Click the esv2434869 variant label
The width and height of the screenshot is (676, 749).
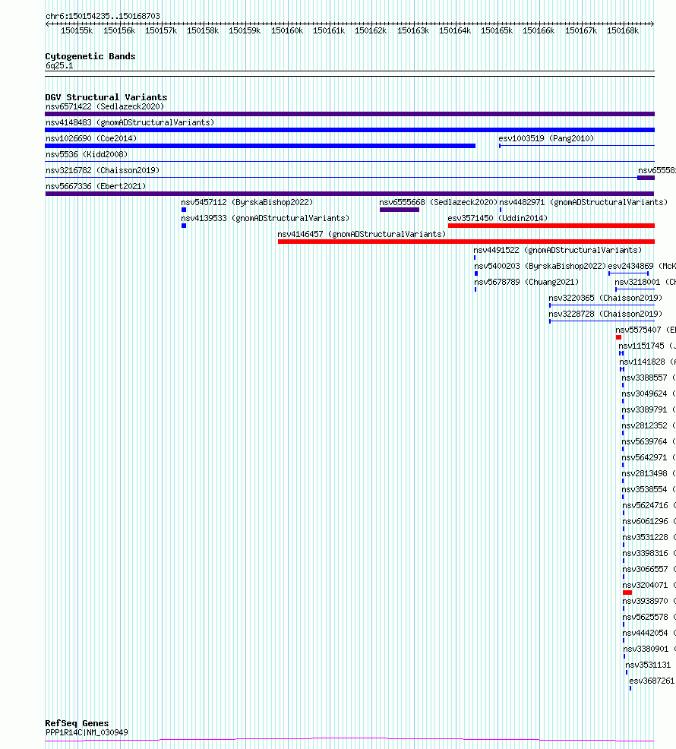tap(642, 266)
